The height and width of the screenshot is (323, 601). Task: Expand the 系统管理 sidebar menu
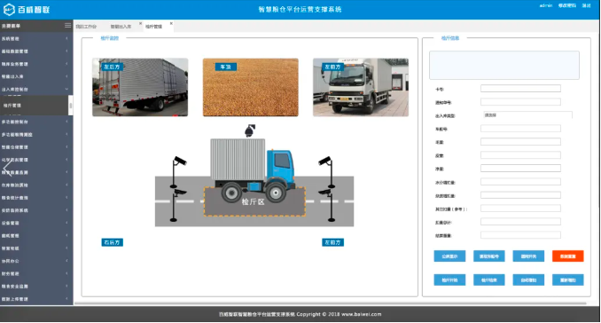point(36,39)
